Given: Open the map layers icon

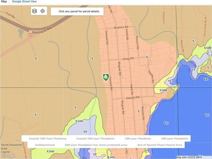Looking at the screenshot, I should click(x=35, y=11).
